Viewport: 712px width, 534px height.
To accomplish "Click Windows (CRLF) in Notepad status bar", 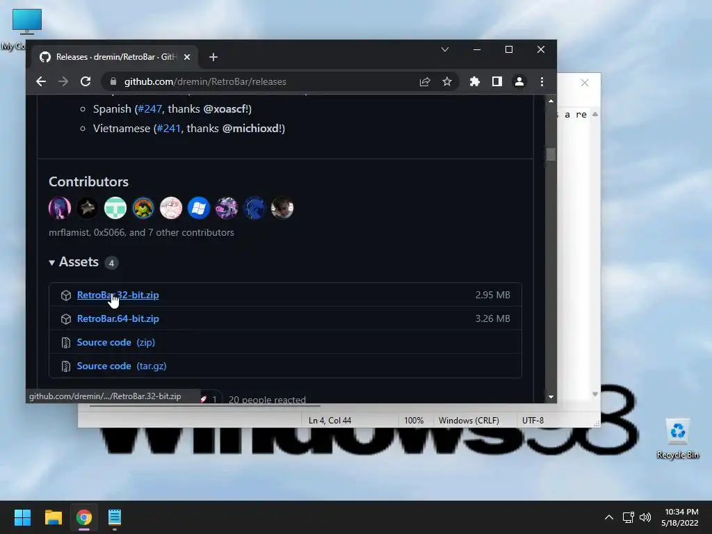I will 469,421.
